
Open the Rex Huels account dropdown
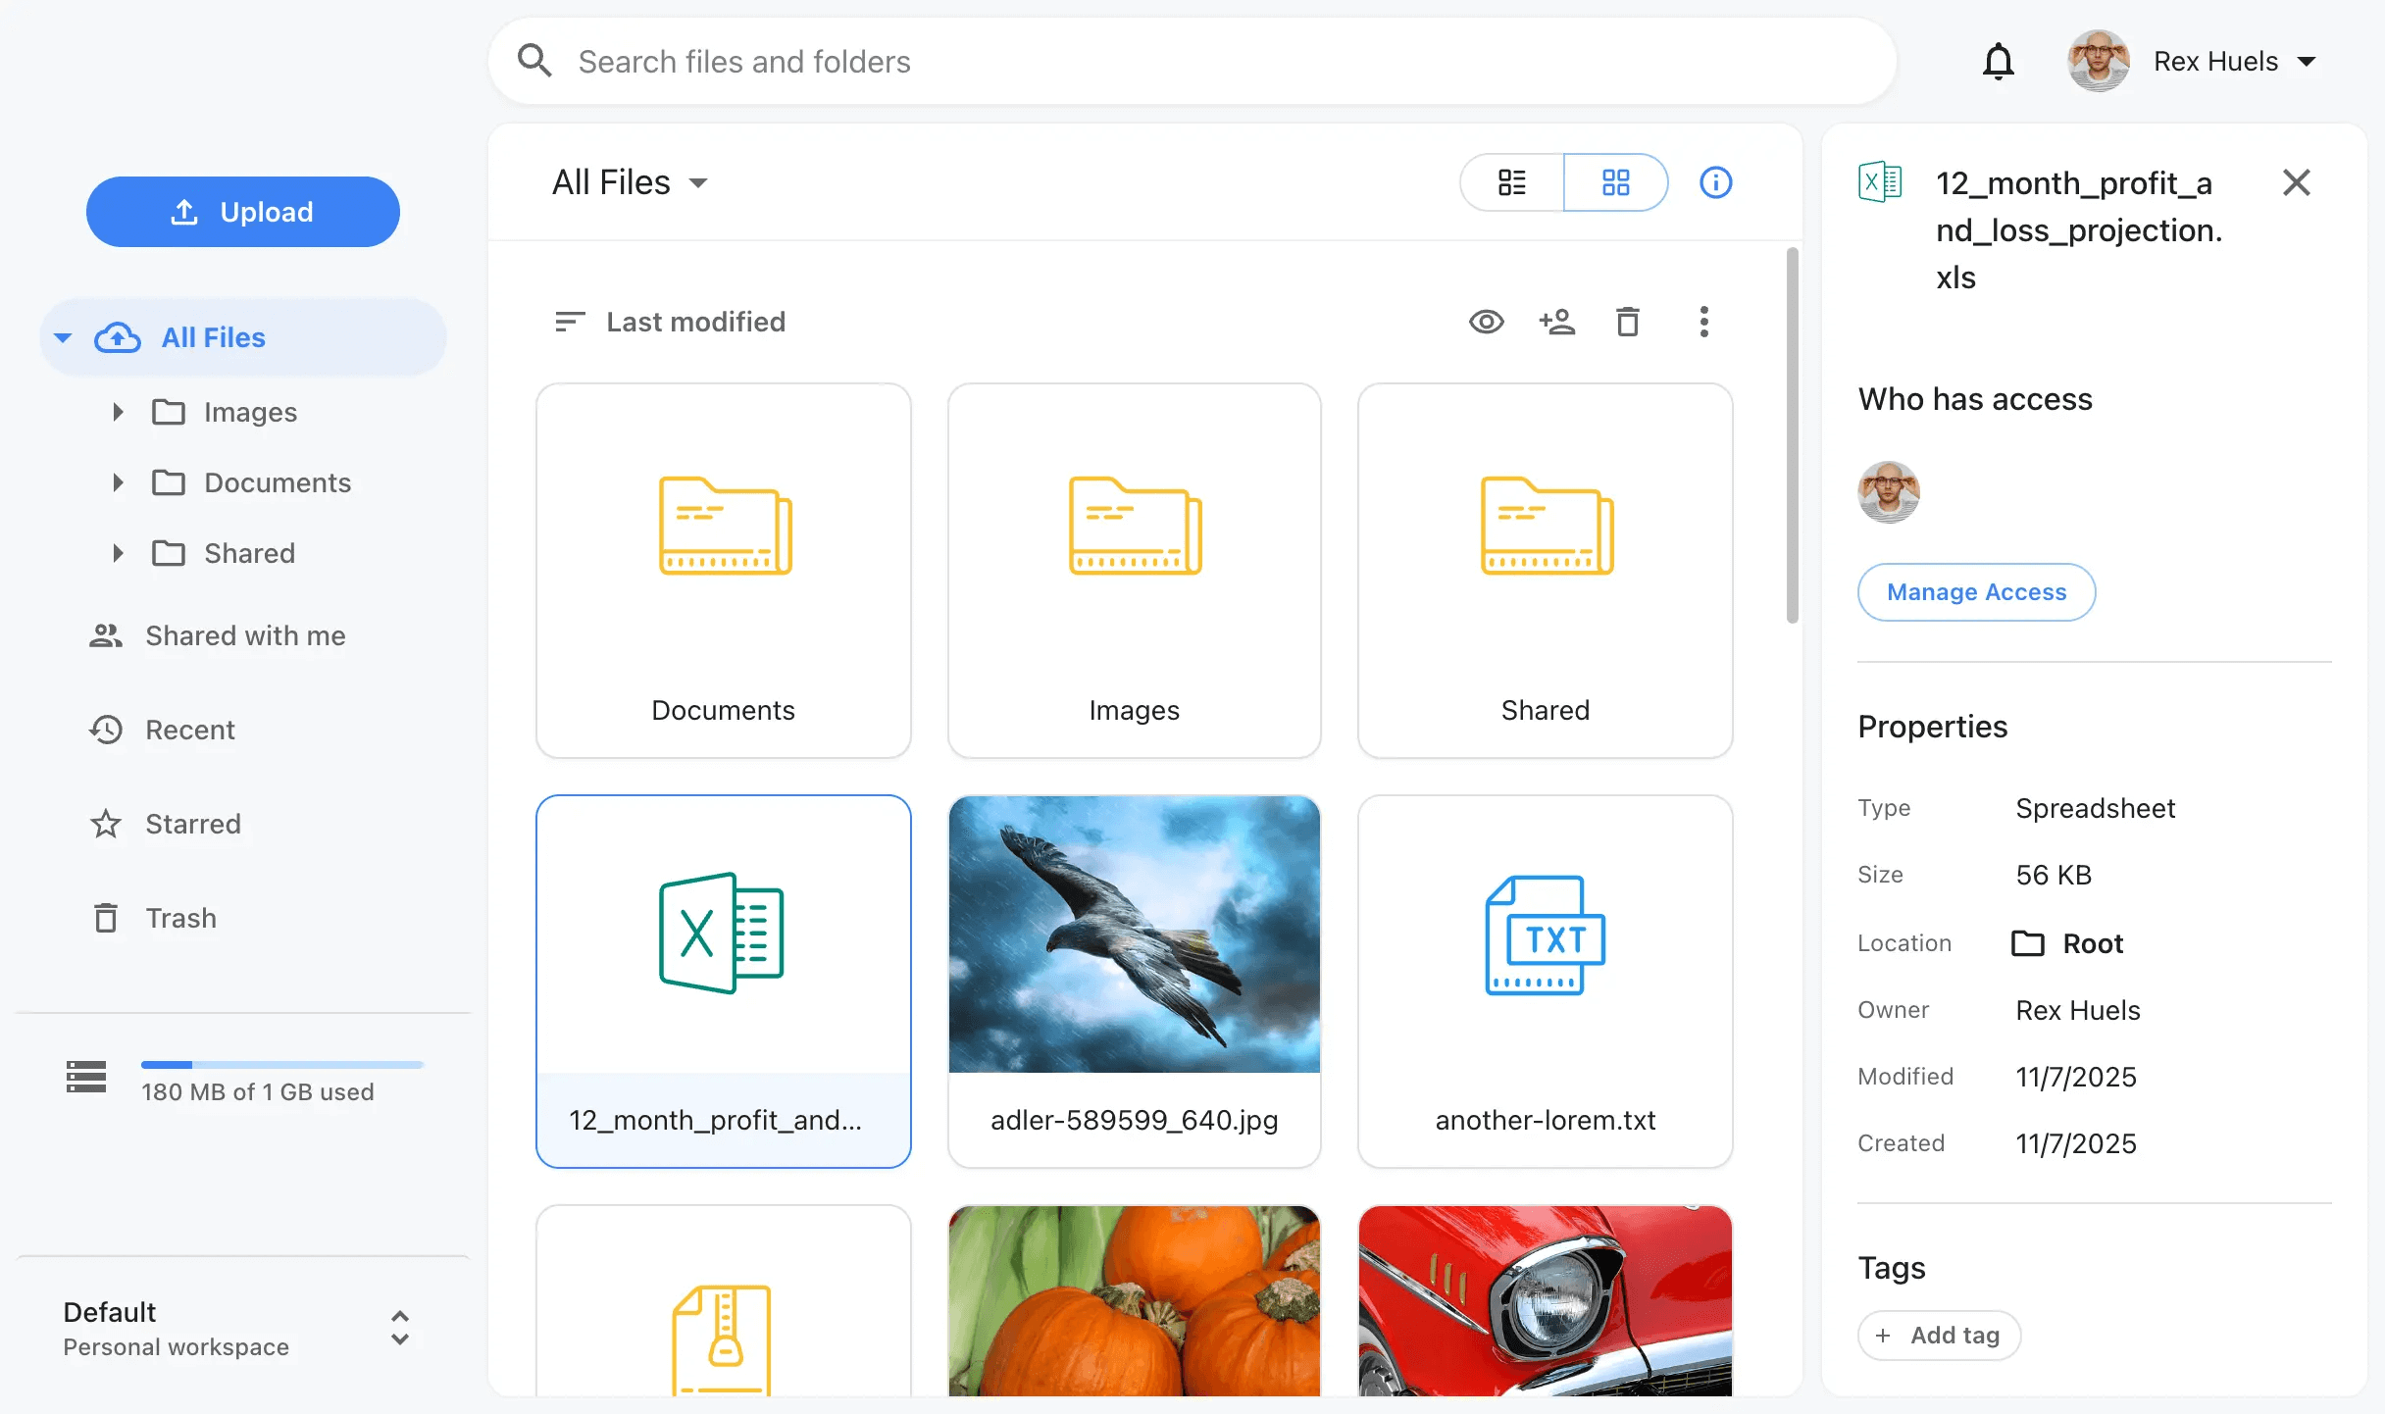point(2236,61)
